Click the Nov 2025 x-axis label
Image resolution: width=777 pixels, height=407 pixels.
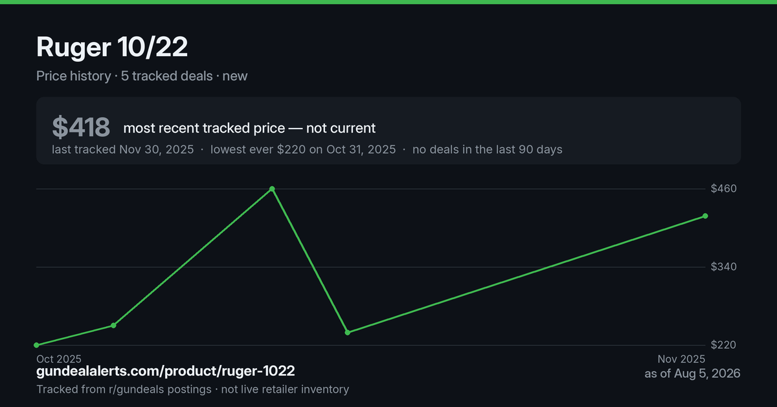coord(681,359)
